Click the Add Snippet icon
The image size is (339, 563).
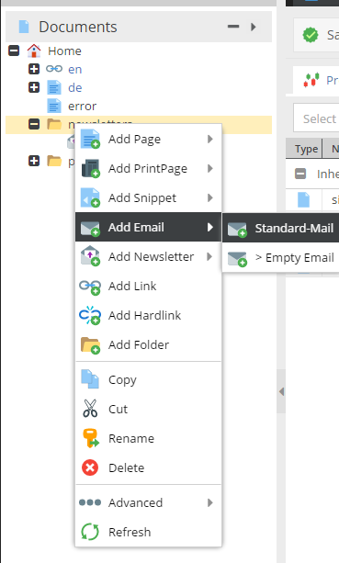click(x=90, y=197)
